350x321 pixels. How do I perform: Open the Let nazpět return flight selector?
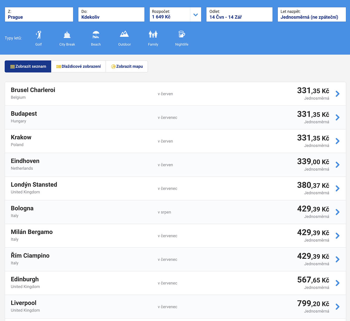tap(312, 15)
